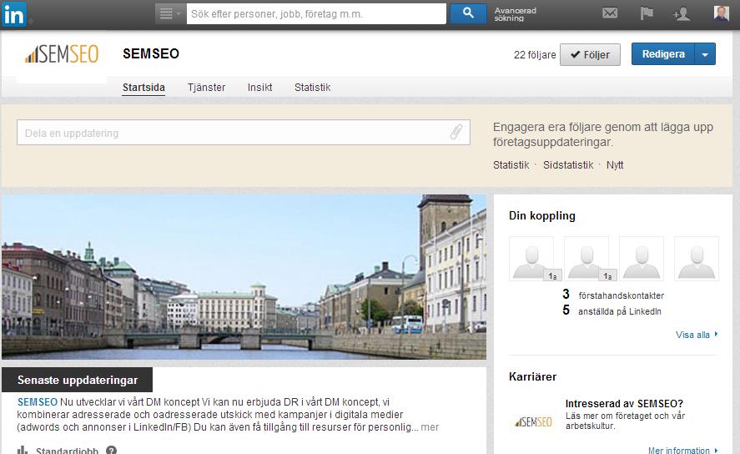Switch to the Startsida tab
The width and height of the screenshot is (740, 454).
[x=143, y=88]
